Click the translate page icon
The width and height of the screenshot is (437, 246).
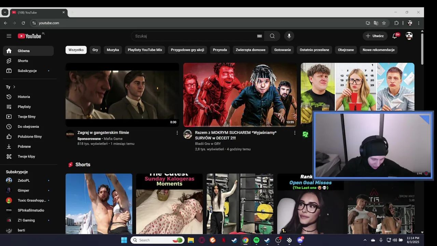[x=376, y=23]
